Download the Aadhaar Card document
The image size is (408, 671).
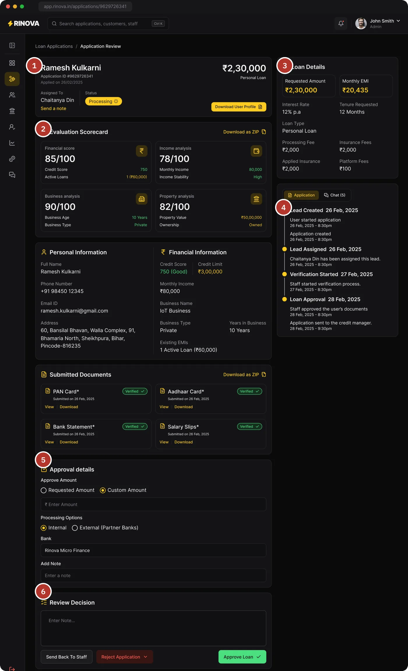click(184, 407)
